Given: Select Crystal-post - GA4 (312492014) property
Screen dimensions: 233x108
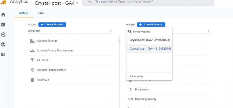Looking at the screenshot, I should (x=150, y=49).
